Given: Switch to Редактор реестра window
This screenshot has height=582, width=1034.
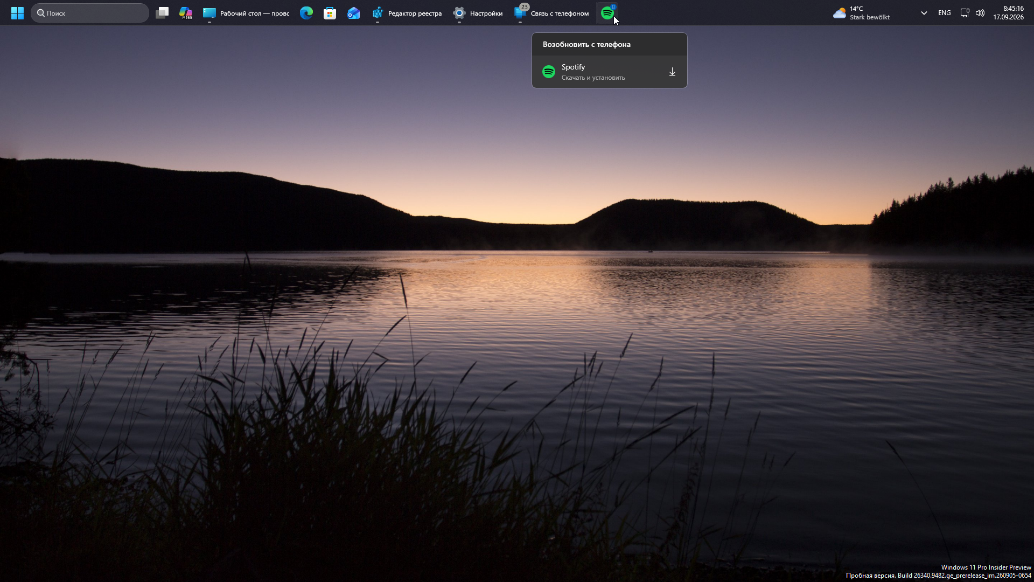Looking at the screenshot, I should 407,13.
